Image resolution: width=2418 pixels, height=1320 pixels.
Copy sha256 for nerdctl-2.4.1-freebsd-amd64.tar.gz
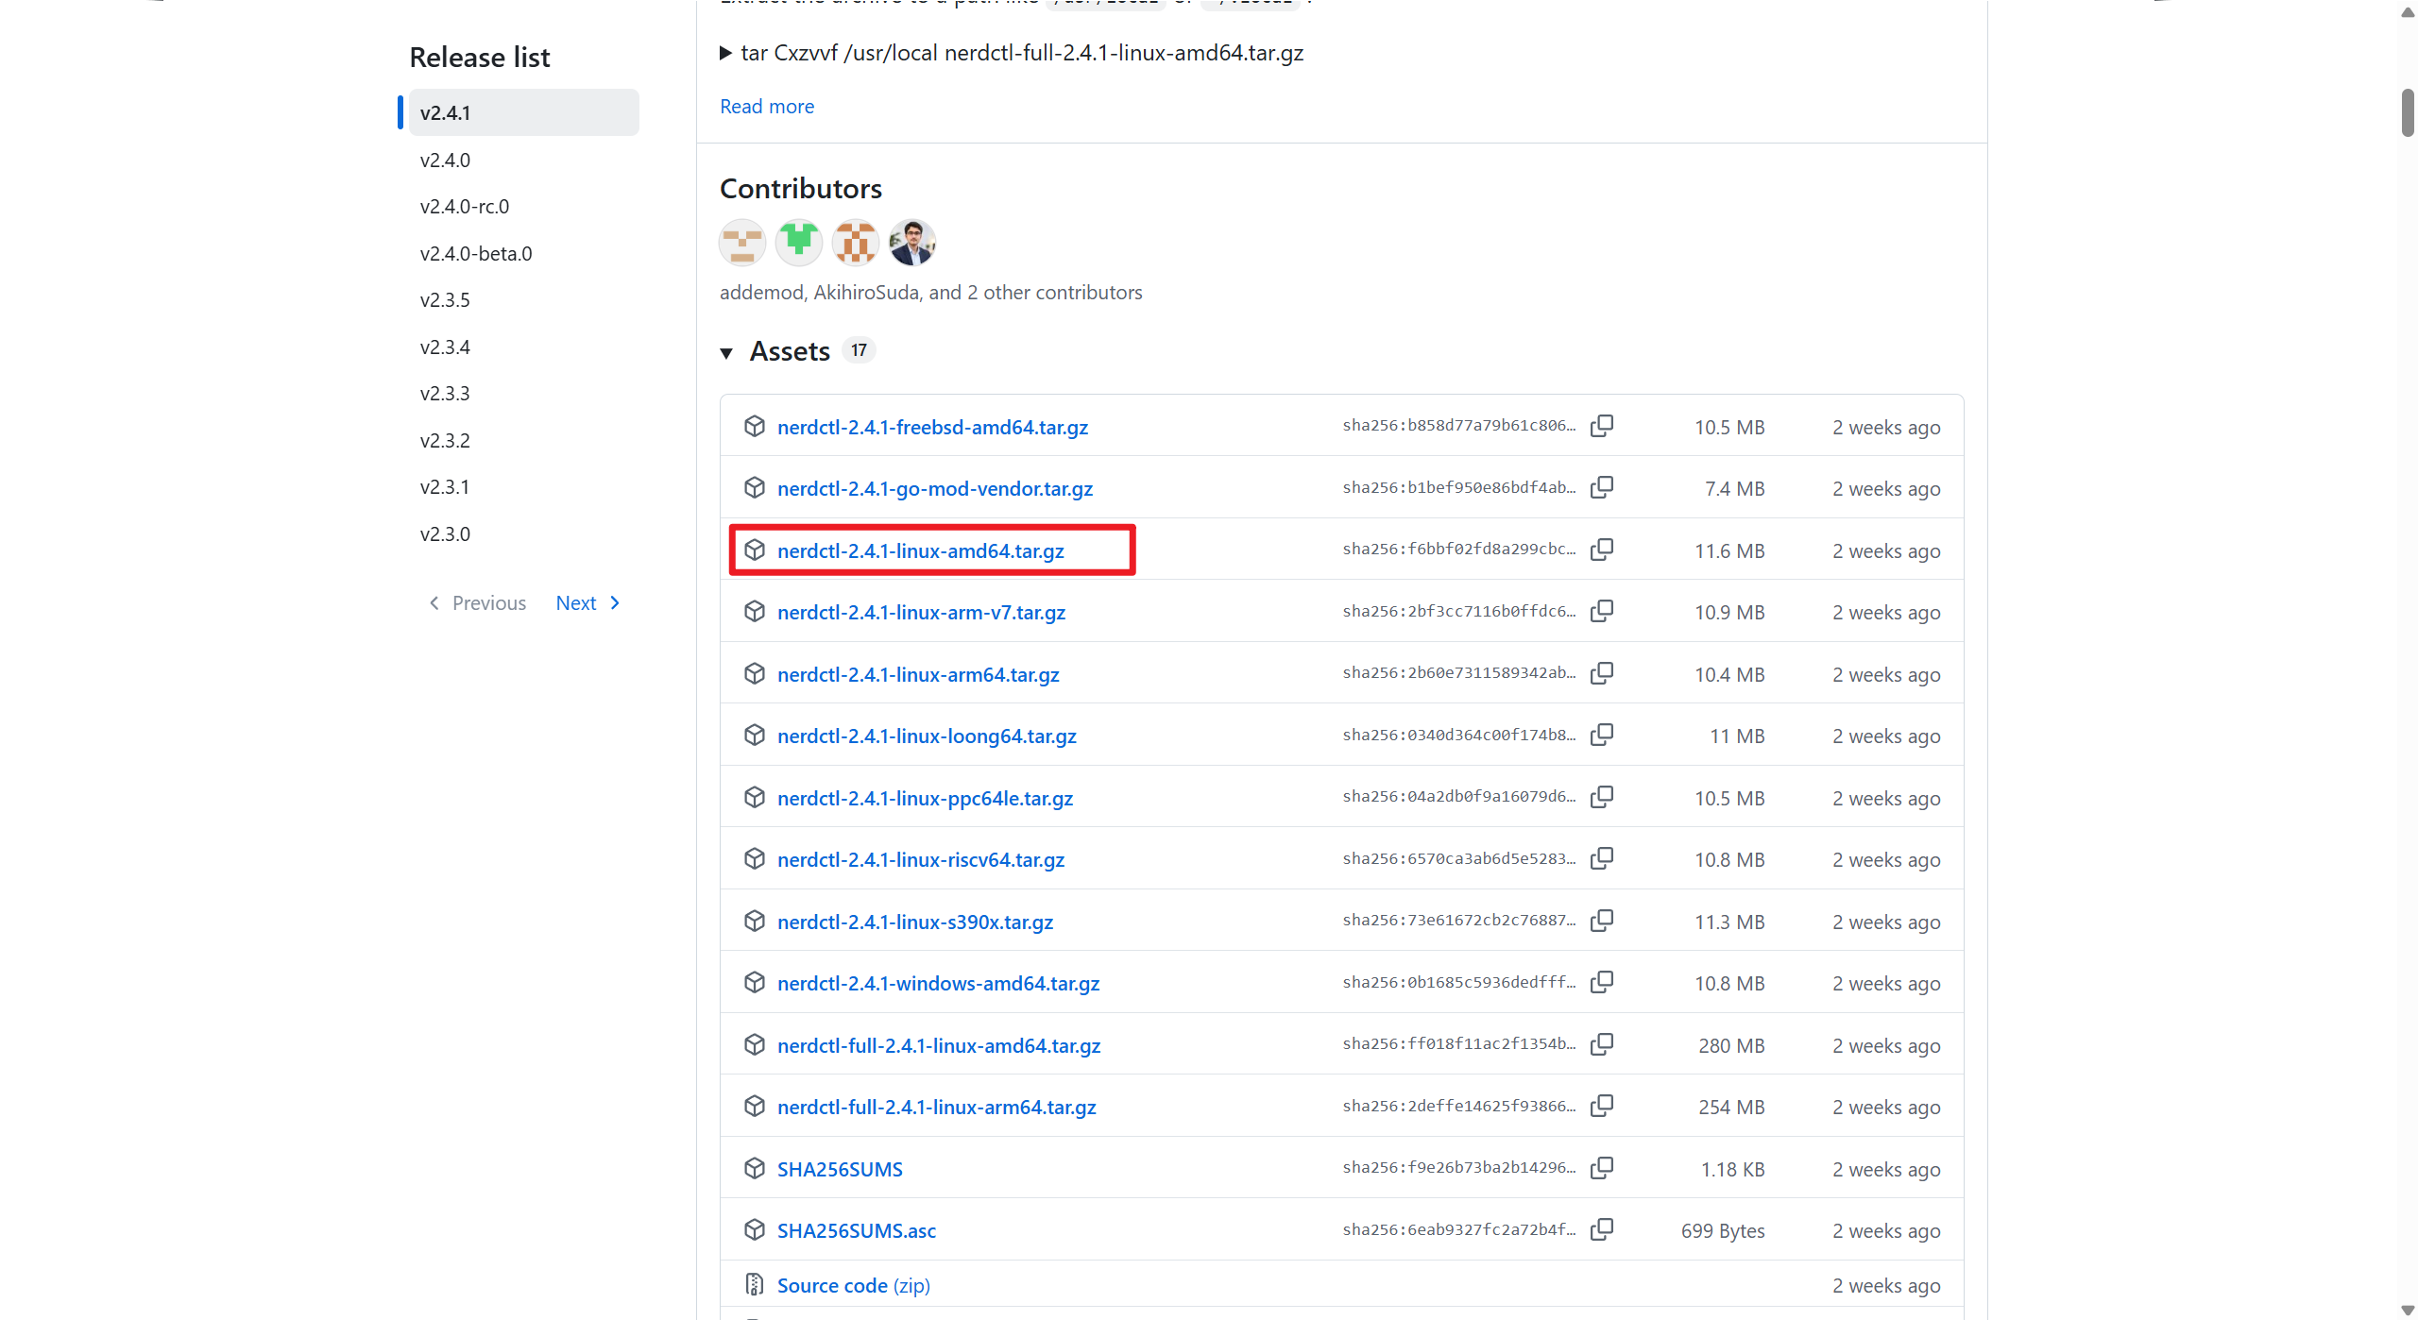[x=1602, y=426]
